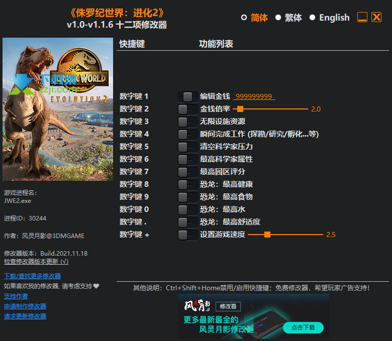392x341 pixels.
Task: Click the process name JWE2.exe
Action: pyautogui.click(x=18, y=201)
